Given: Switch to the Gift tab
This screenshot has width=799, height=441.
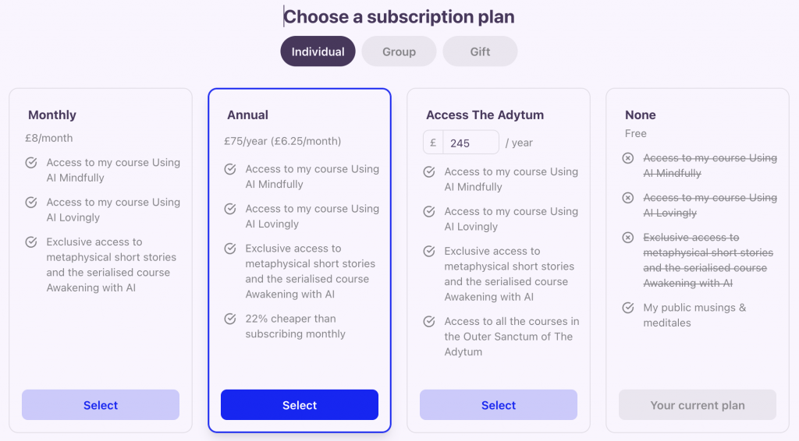Looking at the screenshot, I should (x=480, y=51).
